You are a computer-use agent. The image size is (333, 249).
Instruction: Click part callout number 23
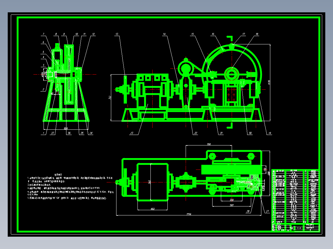pos(132,133)
